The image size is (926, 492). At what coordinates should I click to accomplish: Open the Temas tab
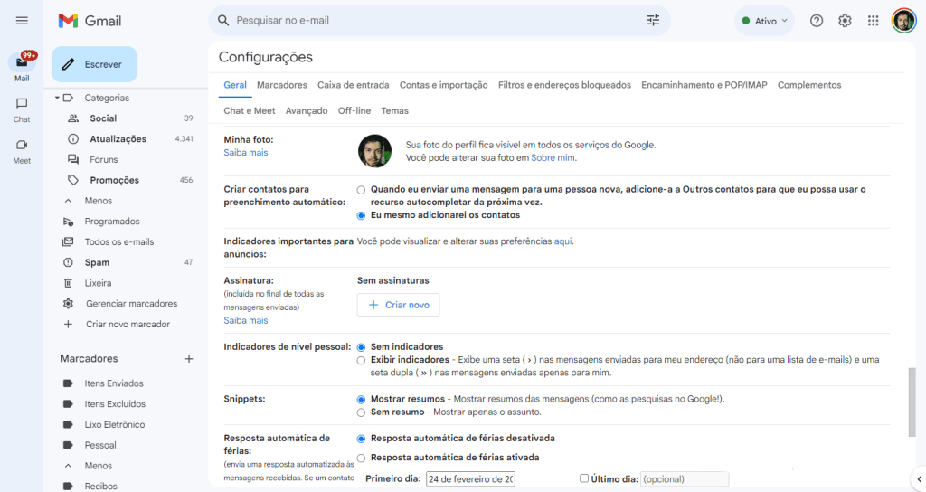(394, 110)
